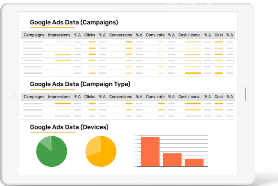Click Cost header in the Campaigns table

point(218,35)
